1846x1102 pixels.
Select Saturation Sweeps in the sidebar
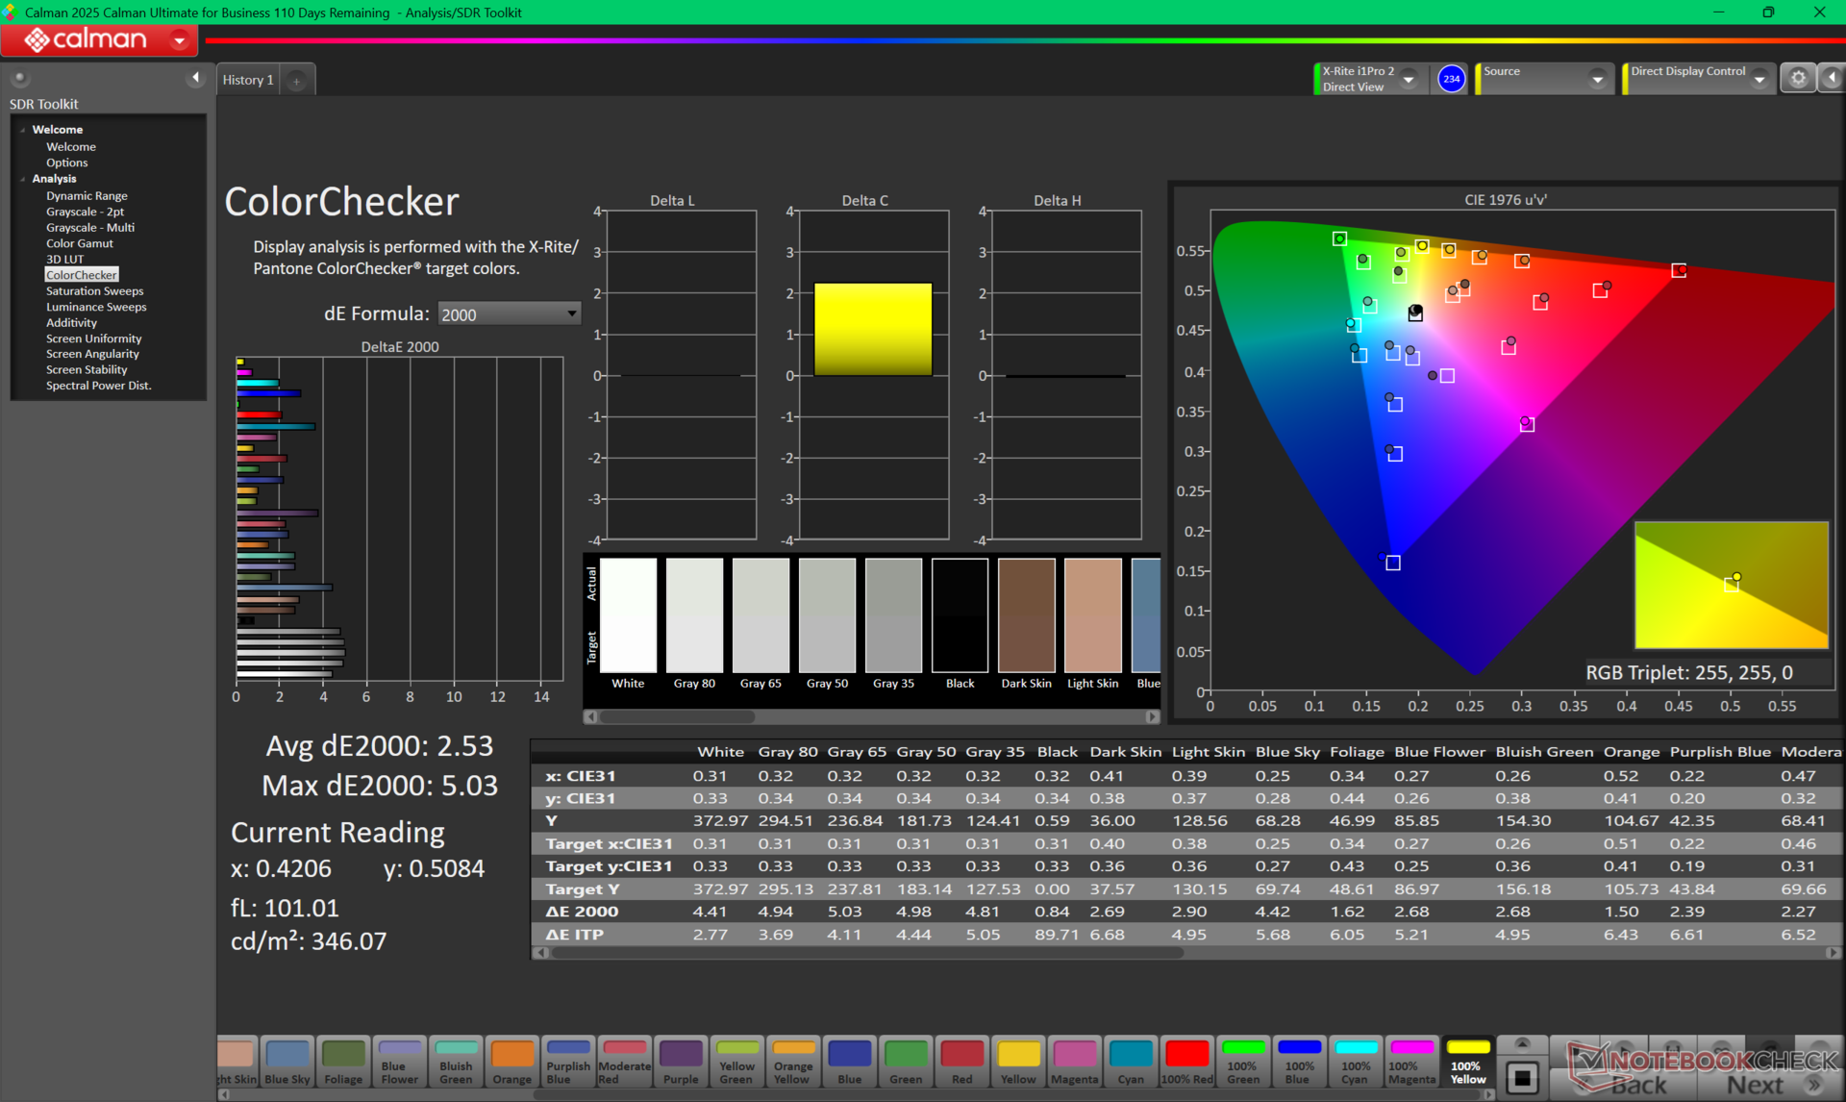point(94,290)
